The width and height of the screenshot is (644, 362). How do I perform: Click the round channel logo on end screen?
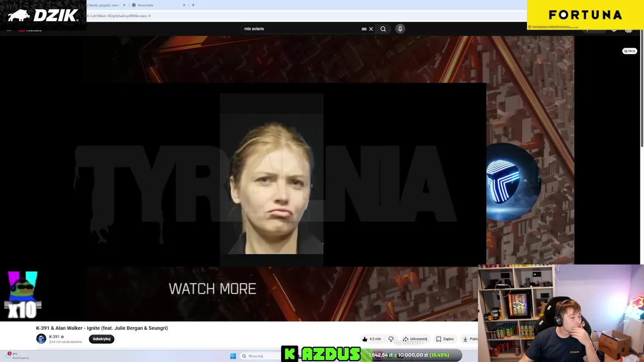[513, 182]
